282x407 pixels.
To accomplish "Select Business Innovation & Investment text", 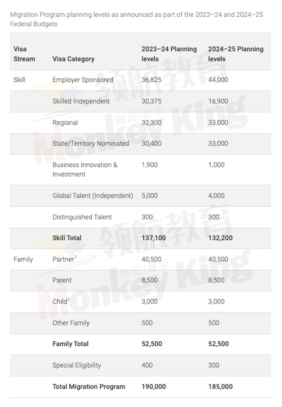I will [85, 170].
